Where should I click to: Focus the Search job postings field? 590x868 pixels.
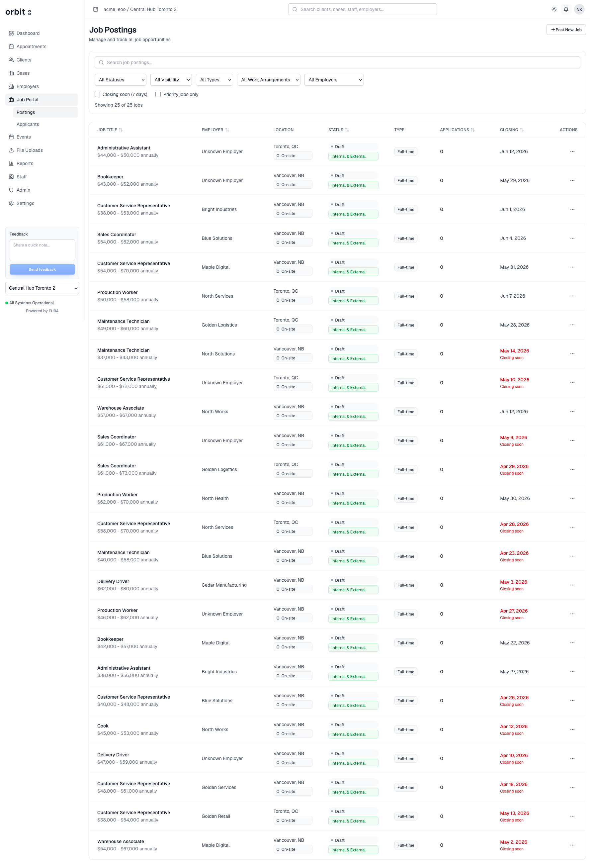tap(337, 62)
